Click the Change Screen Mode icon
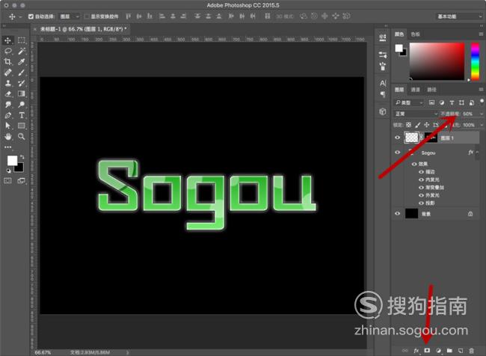Viewport: 486px width, 356px height. pyautogui.click(x=22, y=180)
